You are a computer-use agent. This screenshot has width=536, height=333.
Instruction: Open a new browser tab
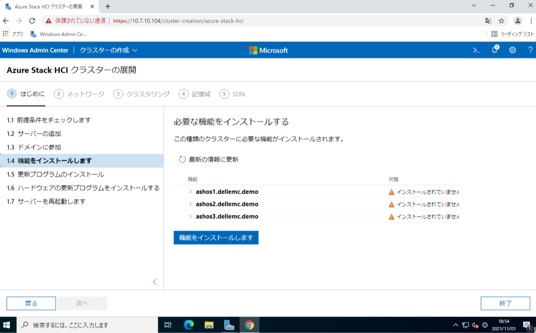(x=108, y=6)
